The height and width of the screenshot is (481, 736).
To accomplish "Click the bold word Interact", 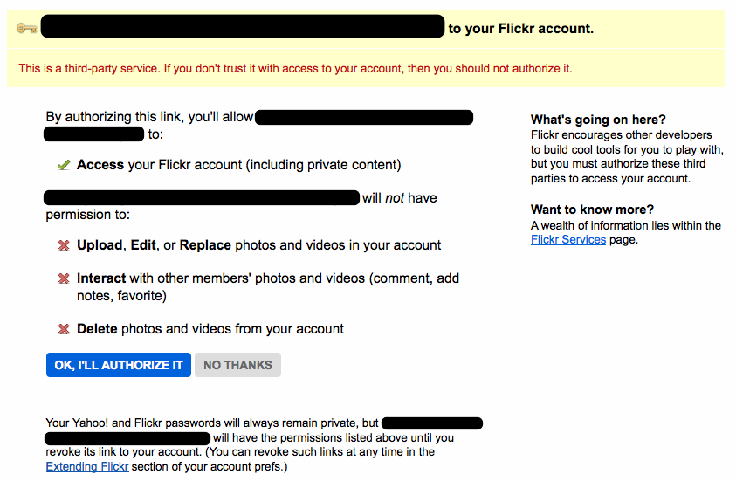I will click(101, 278).
